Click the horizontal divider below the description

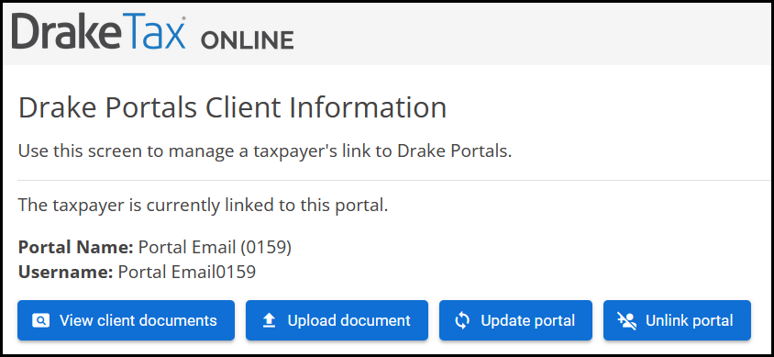pyautogui.click(x=395, y=180)
